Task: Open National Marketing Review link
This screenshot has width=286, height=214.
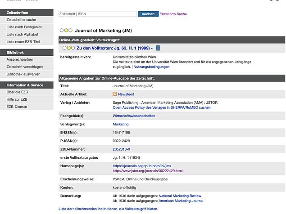Action: [180, 196]
